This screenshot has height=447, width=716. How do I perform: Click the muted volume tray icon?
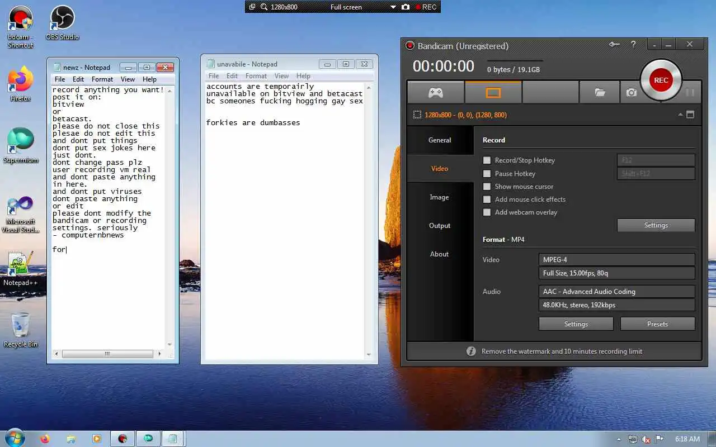pyautogui.click(x=646, y=439)
